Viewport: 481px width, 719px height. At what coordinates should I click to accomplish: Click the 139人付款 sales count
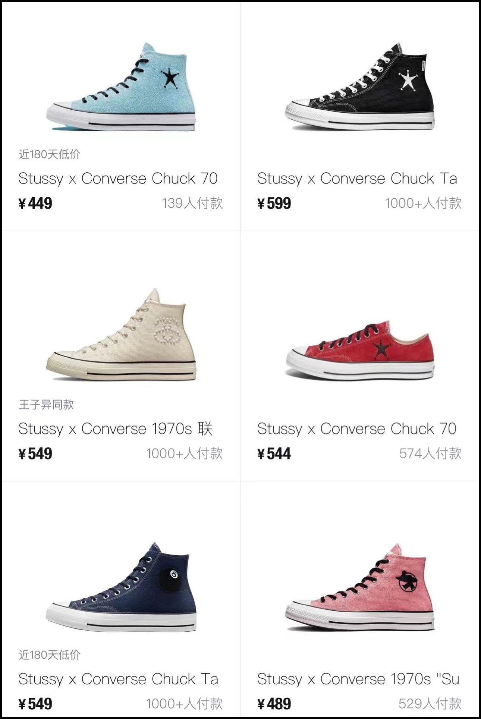(192, 203)
